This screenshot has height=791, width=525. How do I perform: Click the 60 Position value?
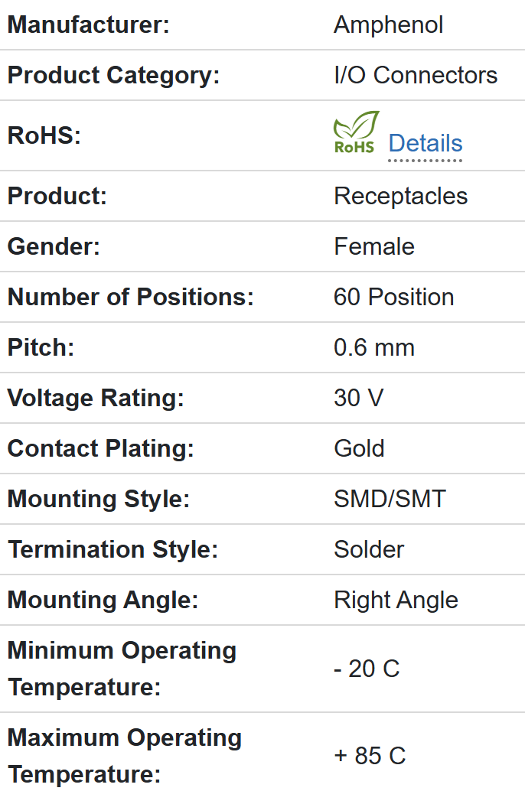[x=393, y=298]
